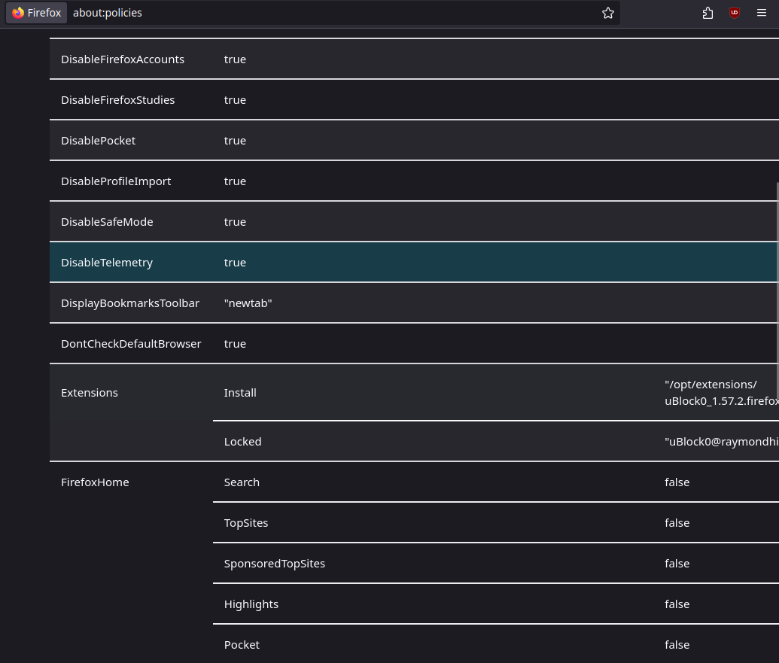
Task: Click the "uBlock0@raymondhi Locked value
Action: tap(721, 442)
